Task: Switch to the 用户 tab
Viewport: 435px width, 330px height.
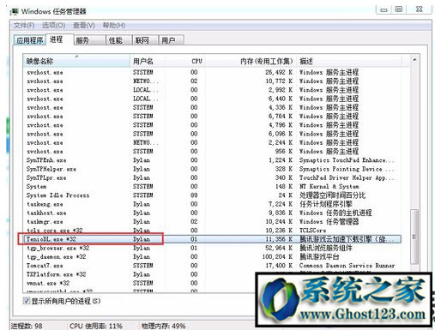Action: click(171, 40)
